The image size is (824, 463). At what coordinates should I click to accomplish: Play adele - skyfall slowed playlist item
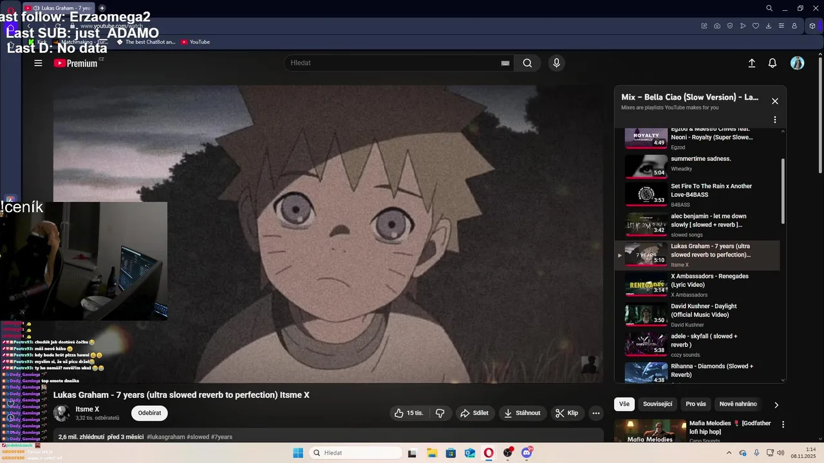coord(697,345)
